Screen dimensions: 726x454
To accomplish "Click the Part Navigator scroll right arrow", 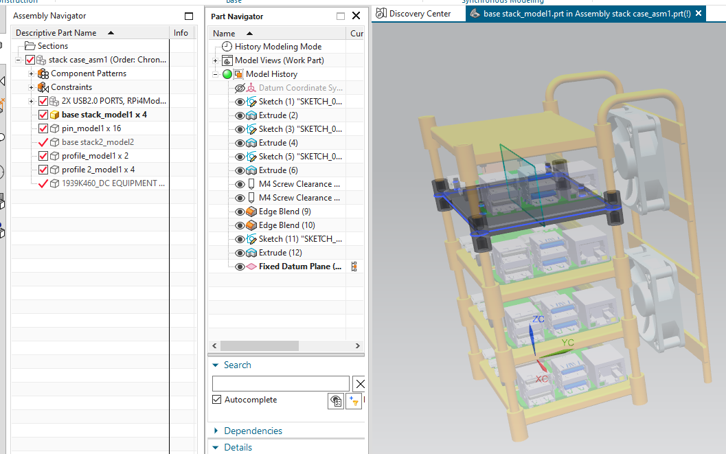I will pyautogui.click(x=357, y=345).
